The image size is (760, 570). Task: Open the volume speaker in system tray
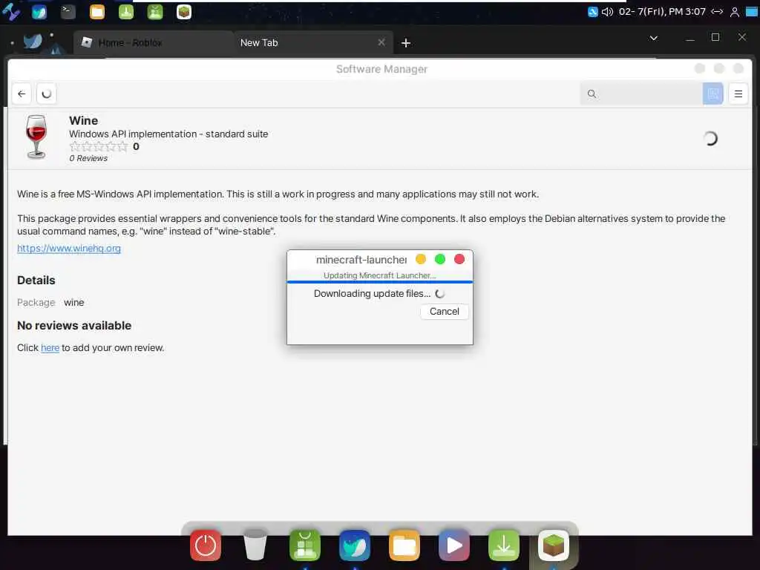(x=607, y=12)
